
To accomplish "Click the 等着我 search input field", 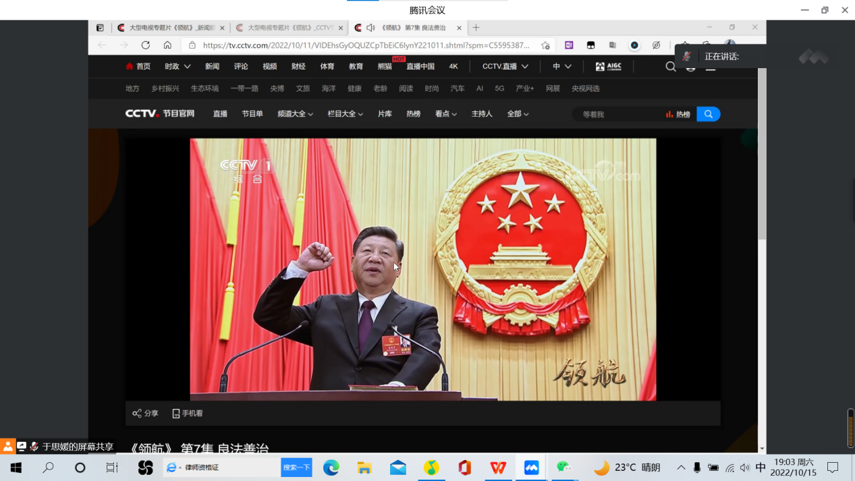I will tap(617, 115).
